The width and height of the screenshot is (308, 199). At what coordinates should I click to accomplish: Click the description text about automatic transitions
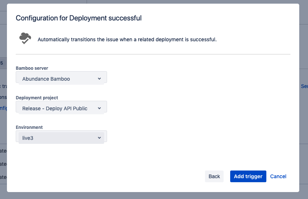coord(127,39)
